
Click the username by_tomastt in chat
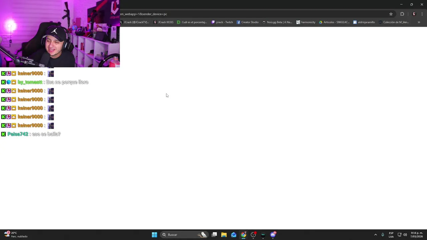(30, 82)
